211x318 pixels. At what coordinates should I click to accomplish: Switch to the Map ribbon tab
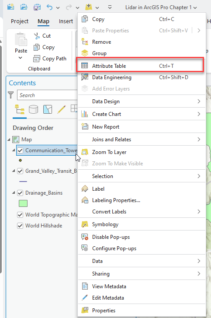click(x=43, y=21)
